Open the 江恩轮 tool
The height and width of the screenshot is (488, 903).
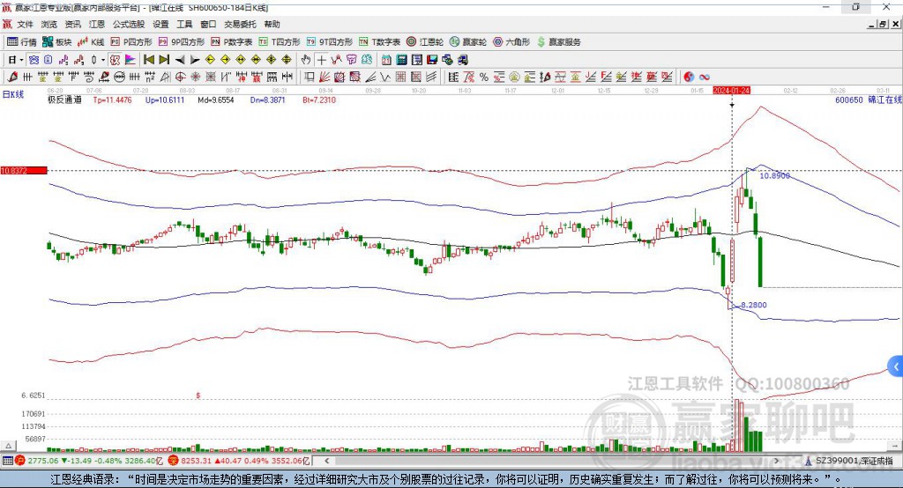[x=424, y=42]
